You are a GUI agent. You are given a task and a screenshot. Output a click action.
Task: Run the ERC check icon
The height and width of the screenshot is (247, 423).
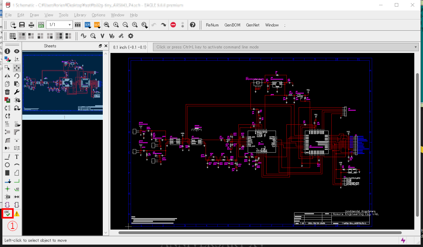coord(7,213)
